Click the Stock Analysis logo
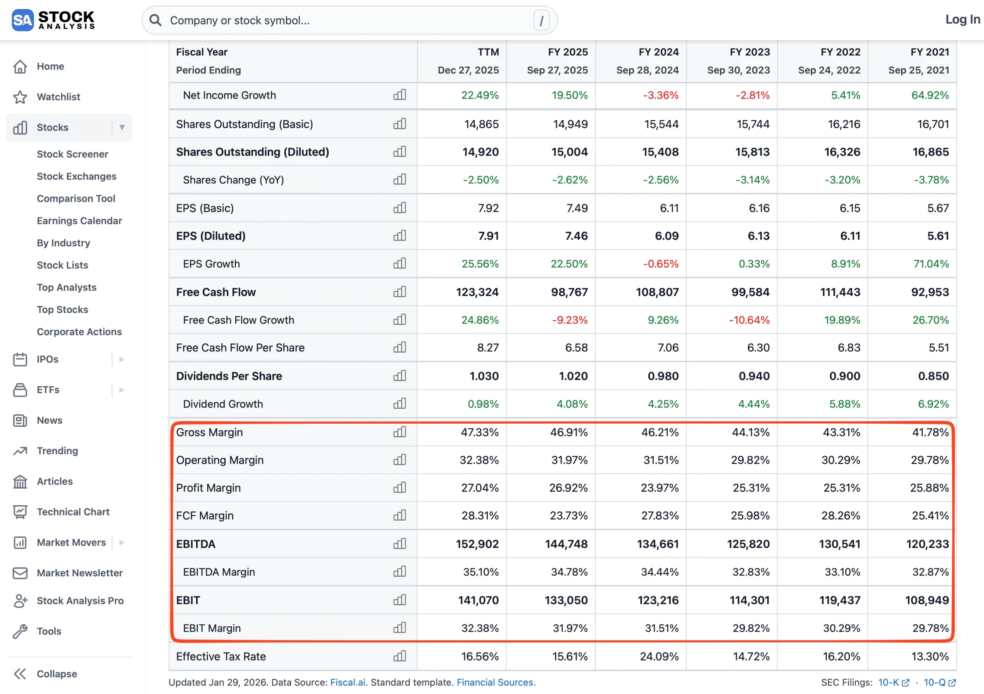The image size is (984, 694). 53,20
